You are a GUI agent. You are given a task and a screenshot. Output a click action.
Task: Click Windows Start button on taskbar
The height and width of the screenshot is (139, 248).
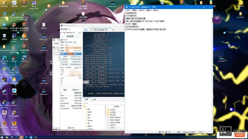click(x=2, y=137)
